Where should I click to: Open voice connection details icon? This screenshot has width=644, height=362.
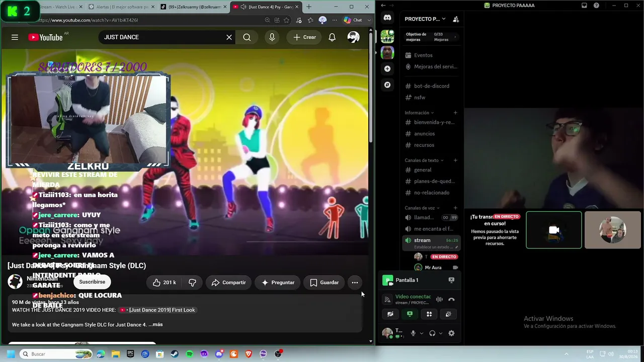[x=387, y=300]
